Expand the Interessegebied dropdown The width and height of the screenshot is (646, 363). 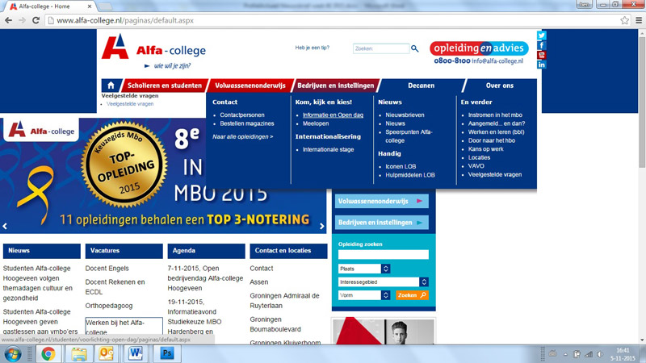coord(423,282)
